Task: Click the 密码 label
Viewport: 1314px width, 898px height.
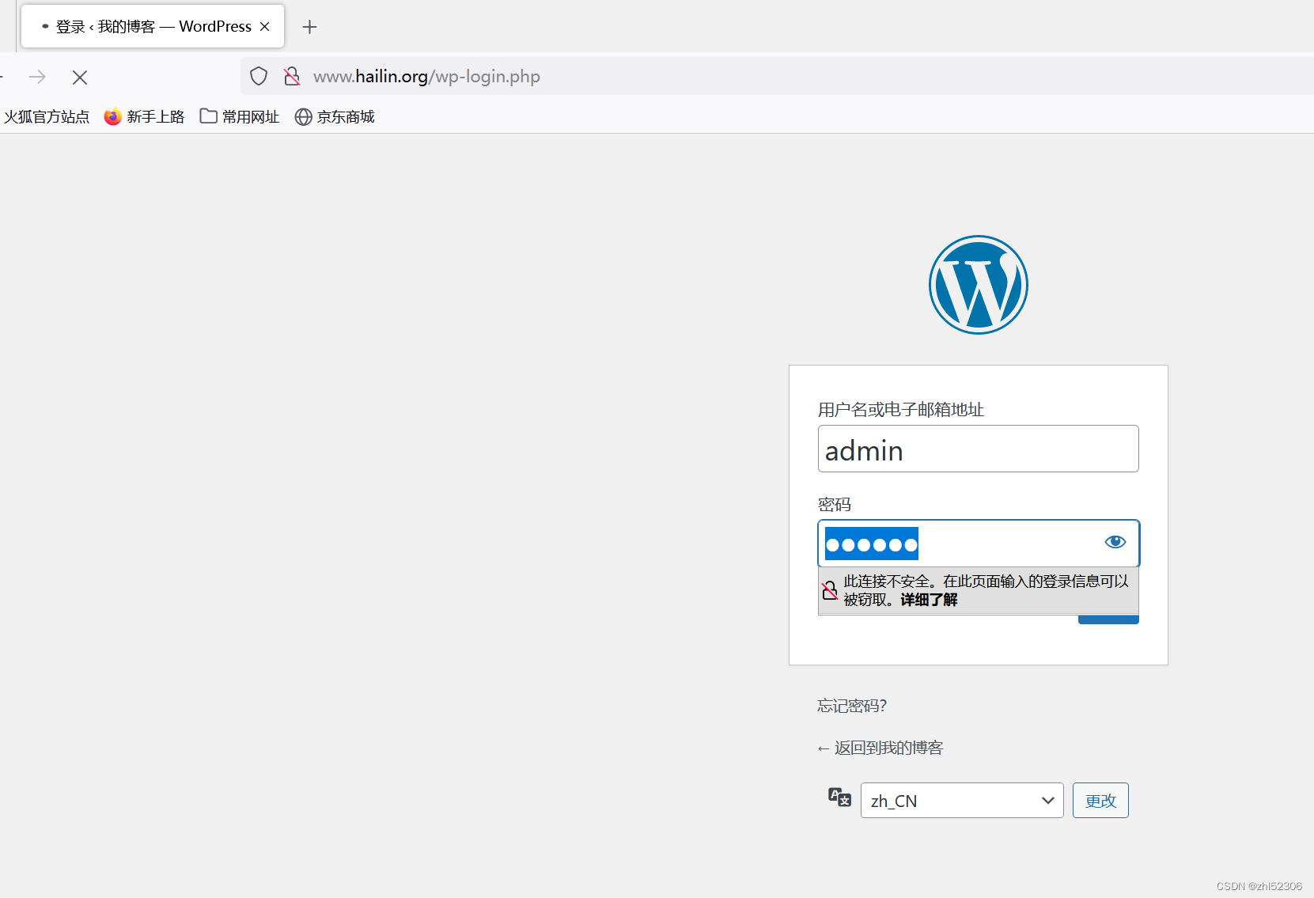Action: click(x=835, y=505)
